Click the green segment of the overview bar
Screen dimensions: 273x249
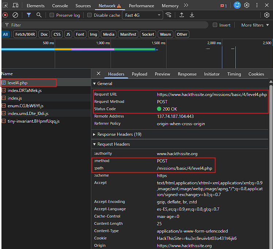(135, 49)
